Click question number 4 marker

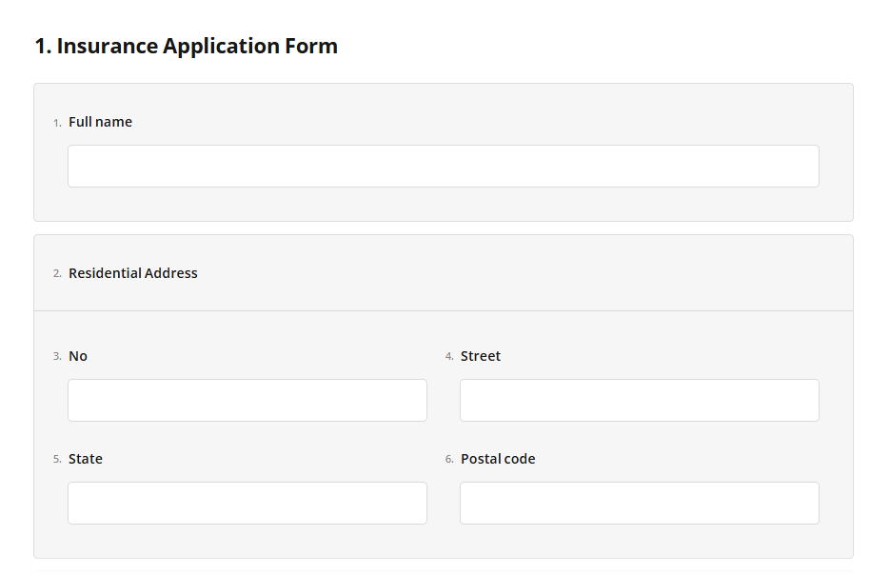pos(448,357)
